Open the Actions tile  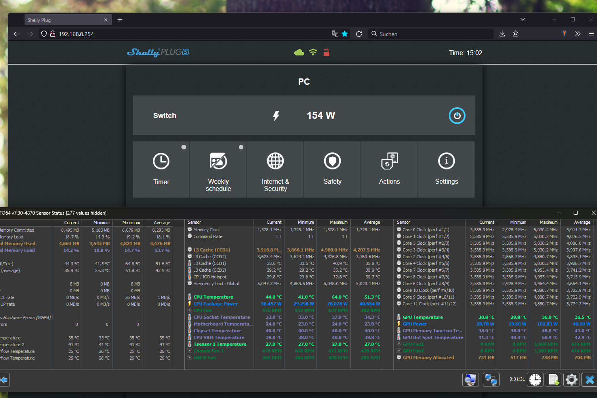(389, 169)
